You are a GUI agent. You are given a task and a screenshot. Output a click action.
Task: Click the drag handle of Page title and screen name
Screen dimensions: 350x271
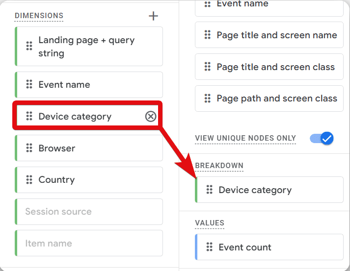click(x=208, y=35)
